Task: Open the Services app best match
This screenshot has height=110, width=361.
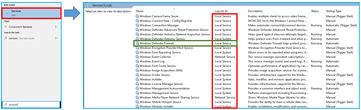Action: point(32,13)
